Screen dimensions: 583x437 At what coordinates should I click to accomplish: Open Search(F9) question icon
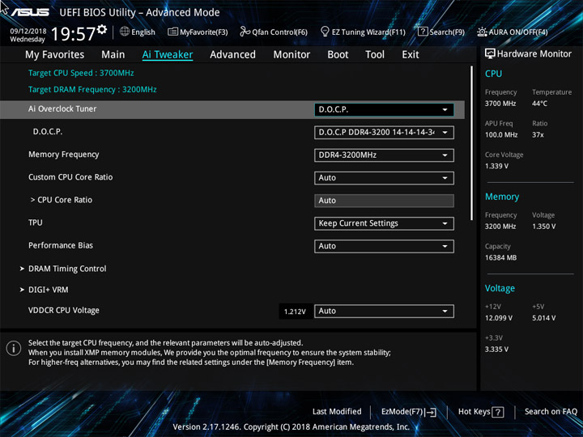click(x=423, y=32)
